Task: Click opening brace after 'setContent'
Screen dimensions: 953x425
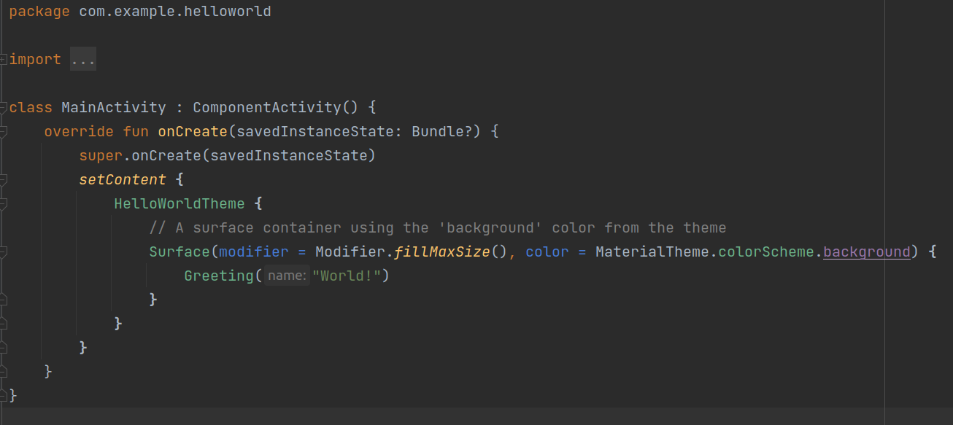Action: coord(180,180)
